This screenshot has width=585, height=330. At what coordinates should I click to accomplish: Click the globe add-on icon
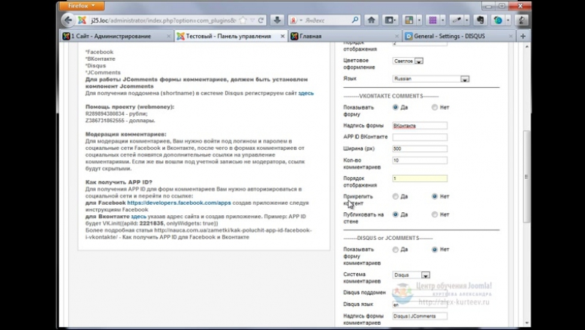[498, 20]
